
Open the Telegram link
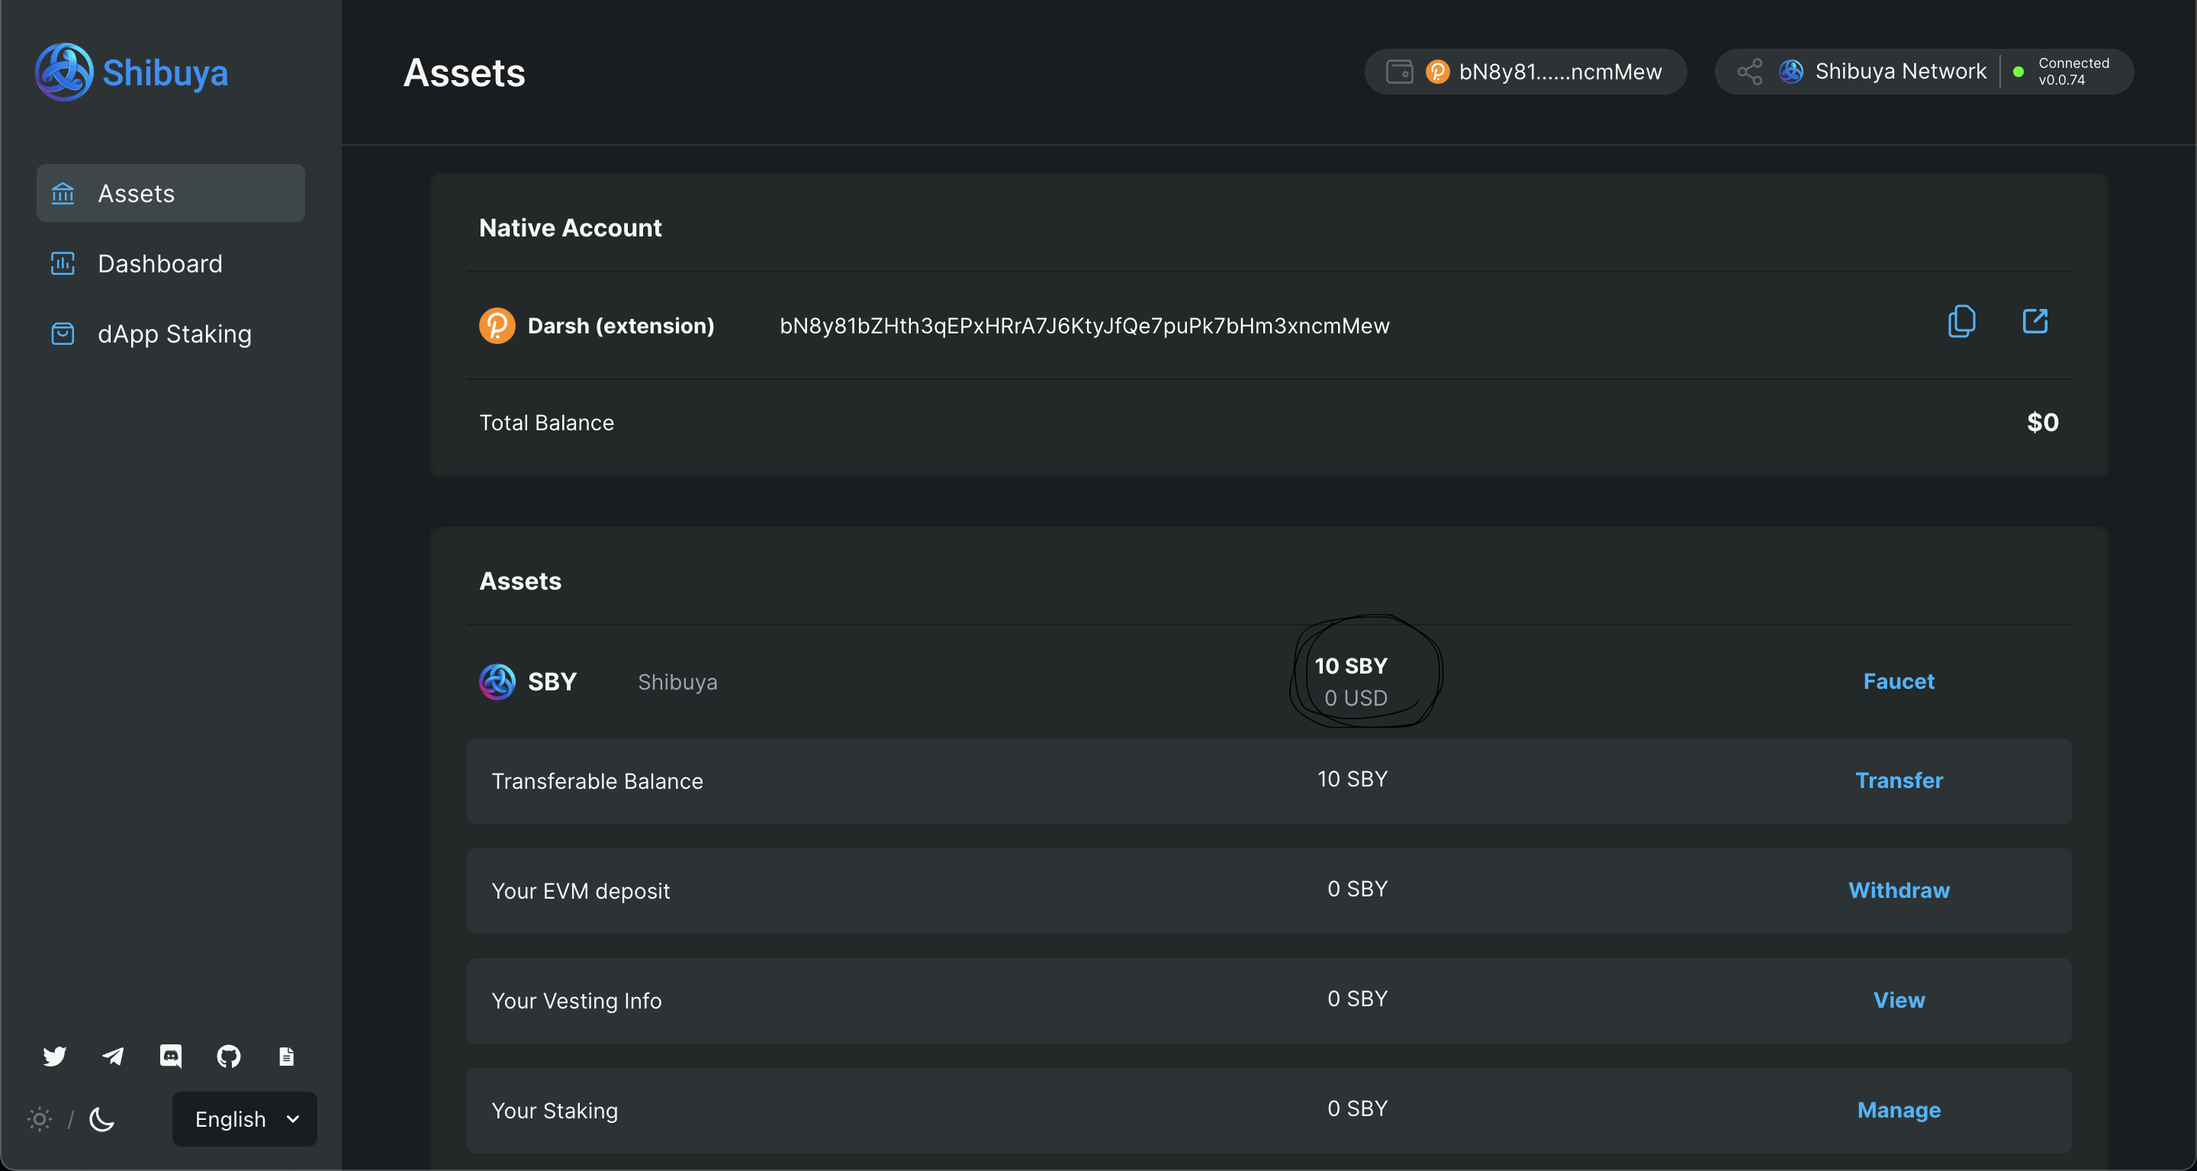pyautogui.click(x=113, y=1057)
